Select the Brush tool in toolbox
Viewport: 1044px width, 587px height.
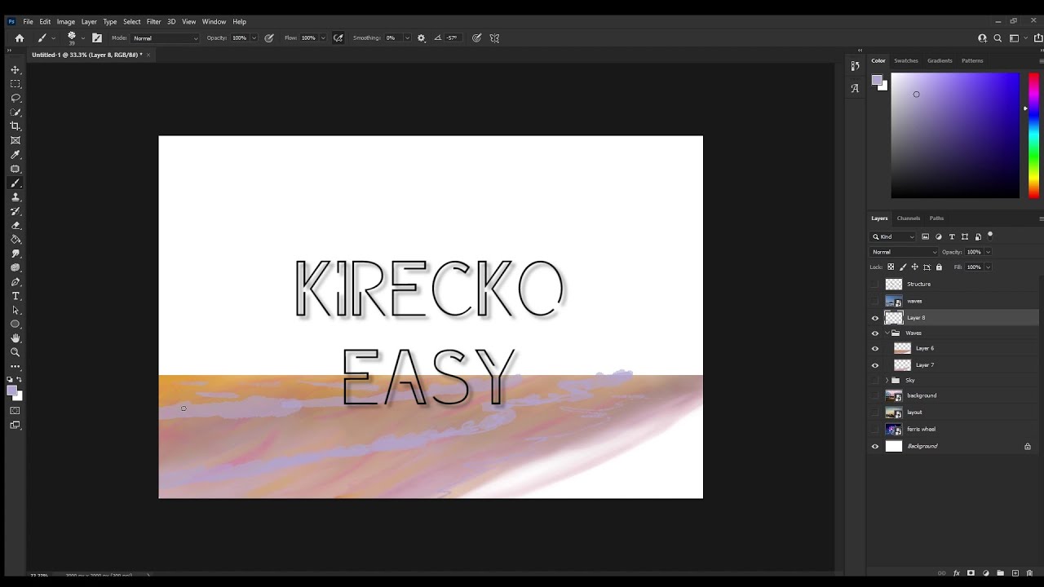click(15, 183)
